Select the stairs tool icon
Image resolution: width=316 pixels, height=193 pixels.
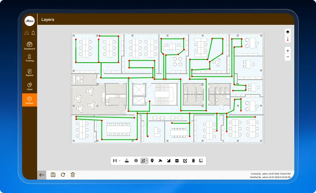pos(169,161)
